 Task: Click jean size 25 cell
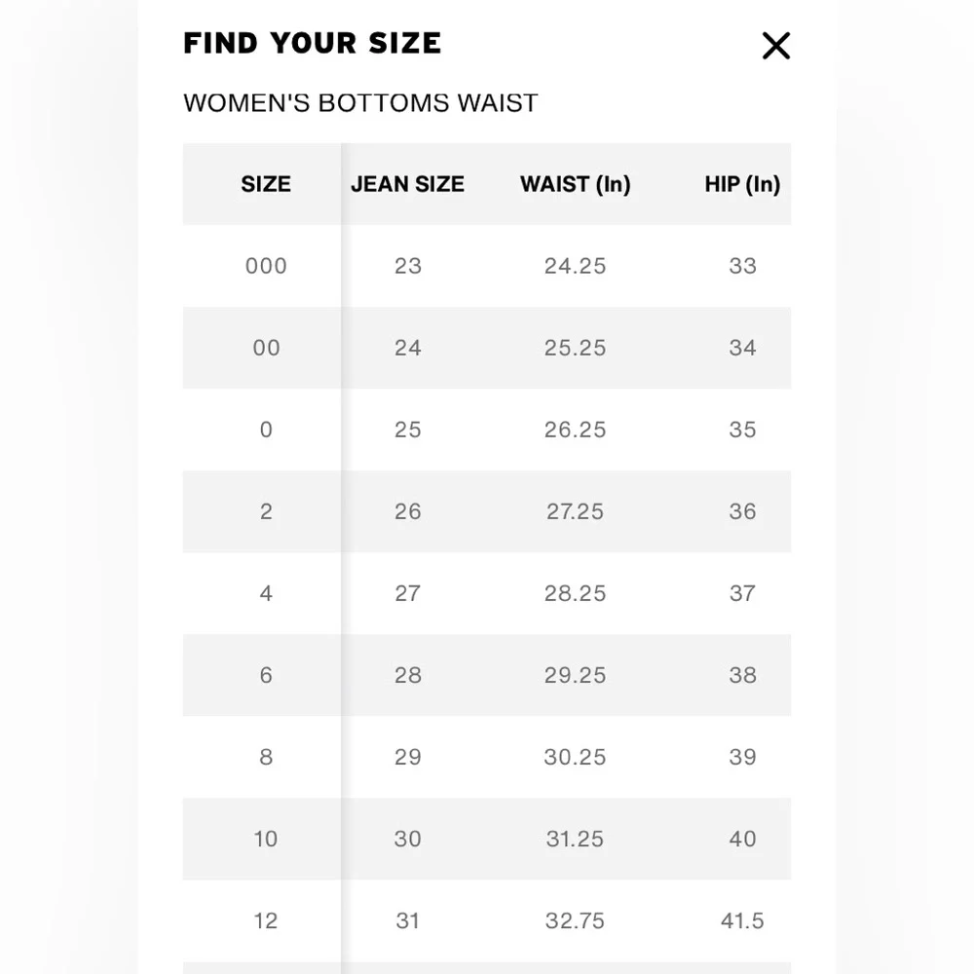pos(407,430)
